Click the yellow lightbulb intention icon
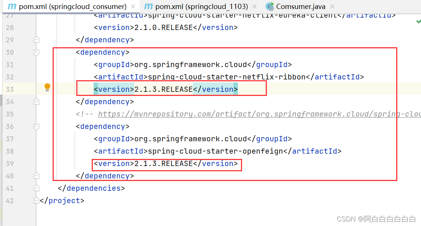This screenshot has height=226, width=421. point(47,87)
